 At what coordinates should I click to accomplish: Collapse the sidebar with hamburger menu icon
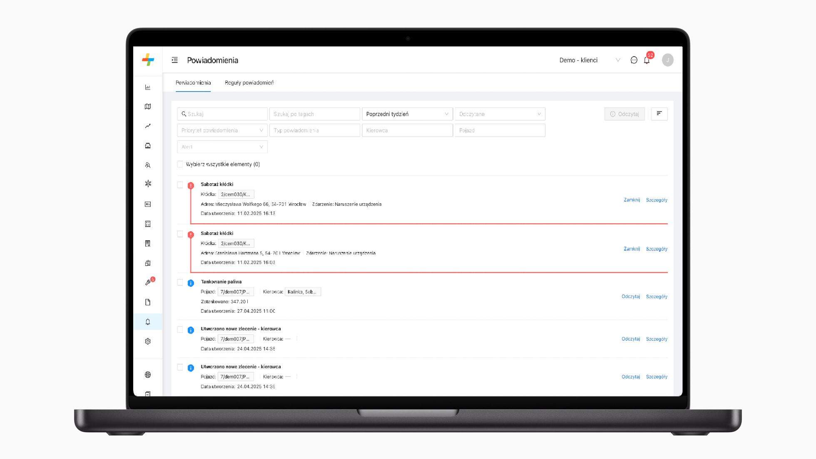175,60
